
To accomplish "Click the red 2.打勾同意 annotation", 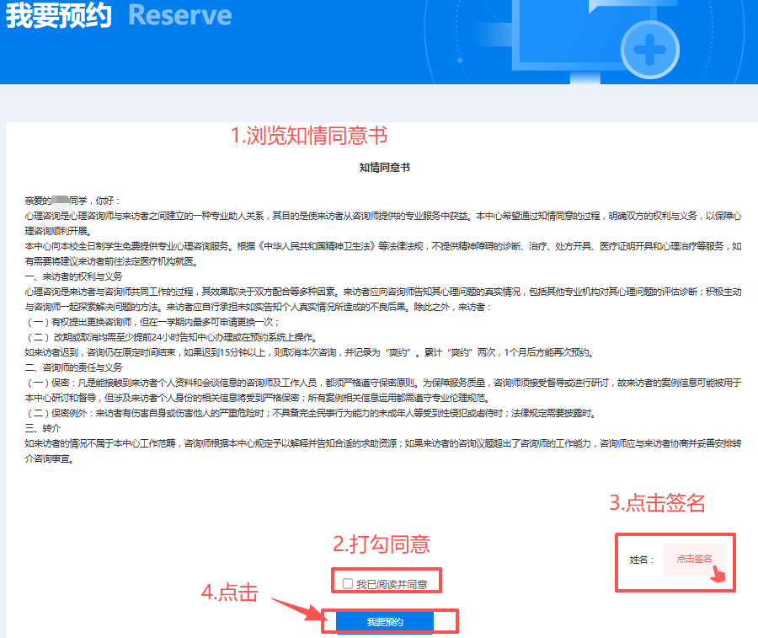I will point(382,544).
